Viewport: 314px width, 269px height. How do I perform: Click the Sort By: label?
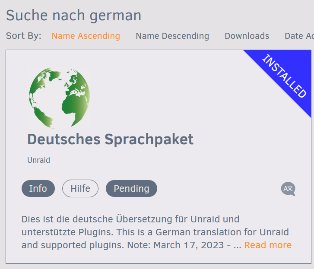coord(24,36)
